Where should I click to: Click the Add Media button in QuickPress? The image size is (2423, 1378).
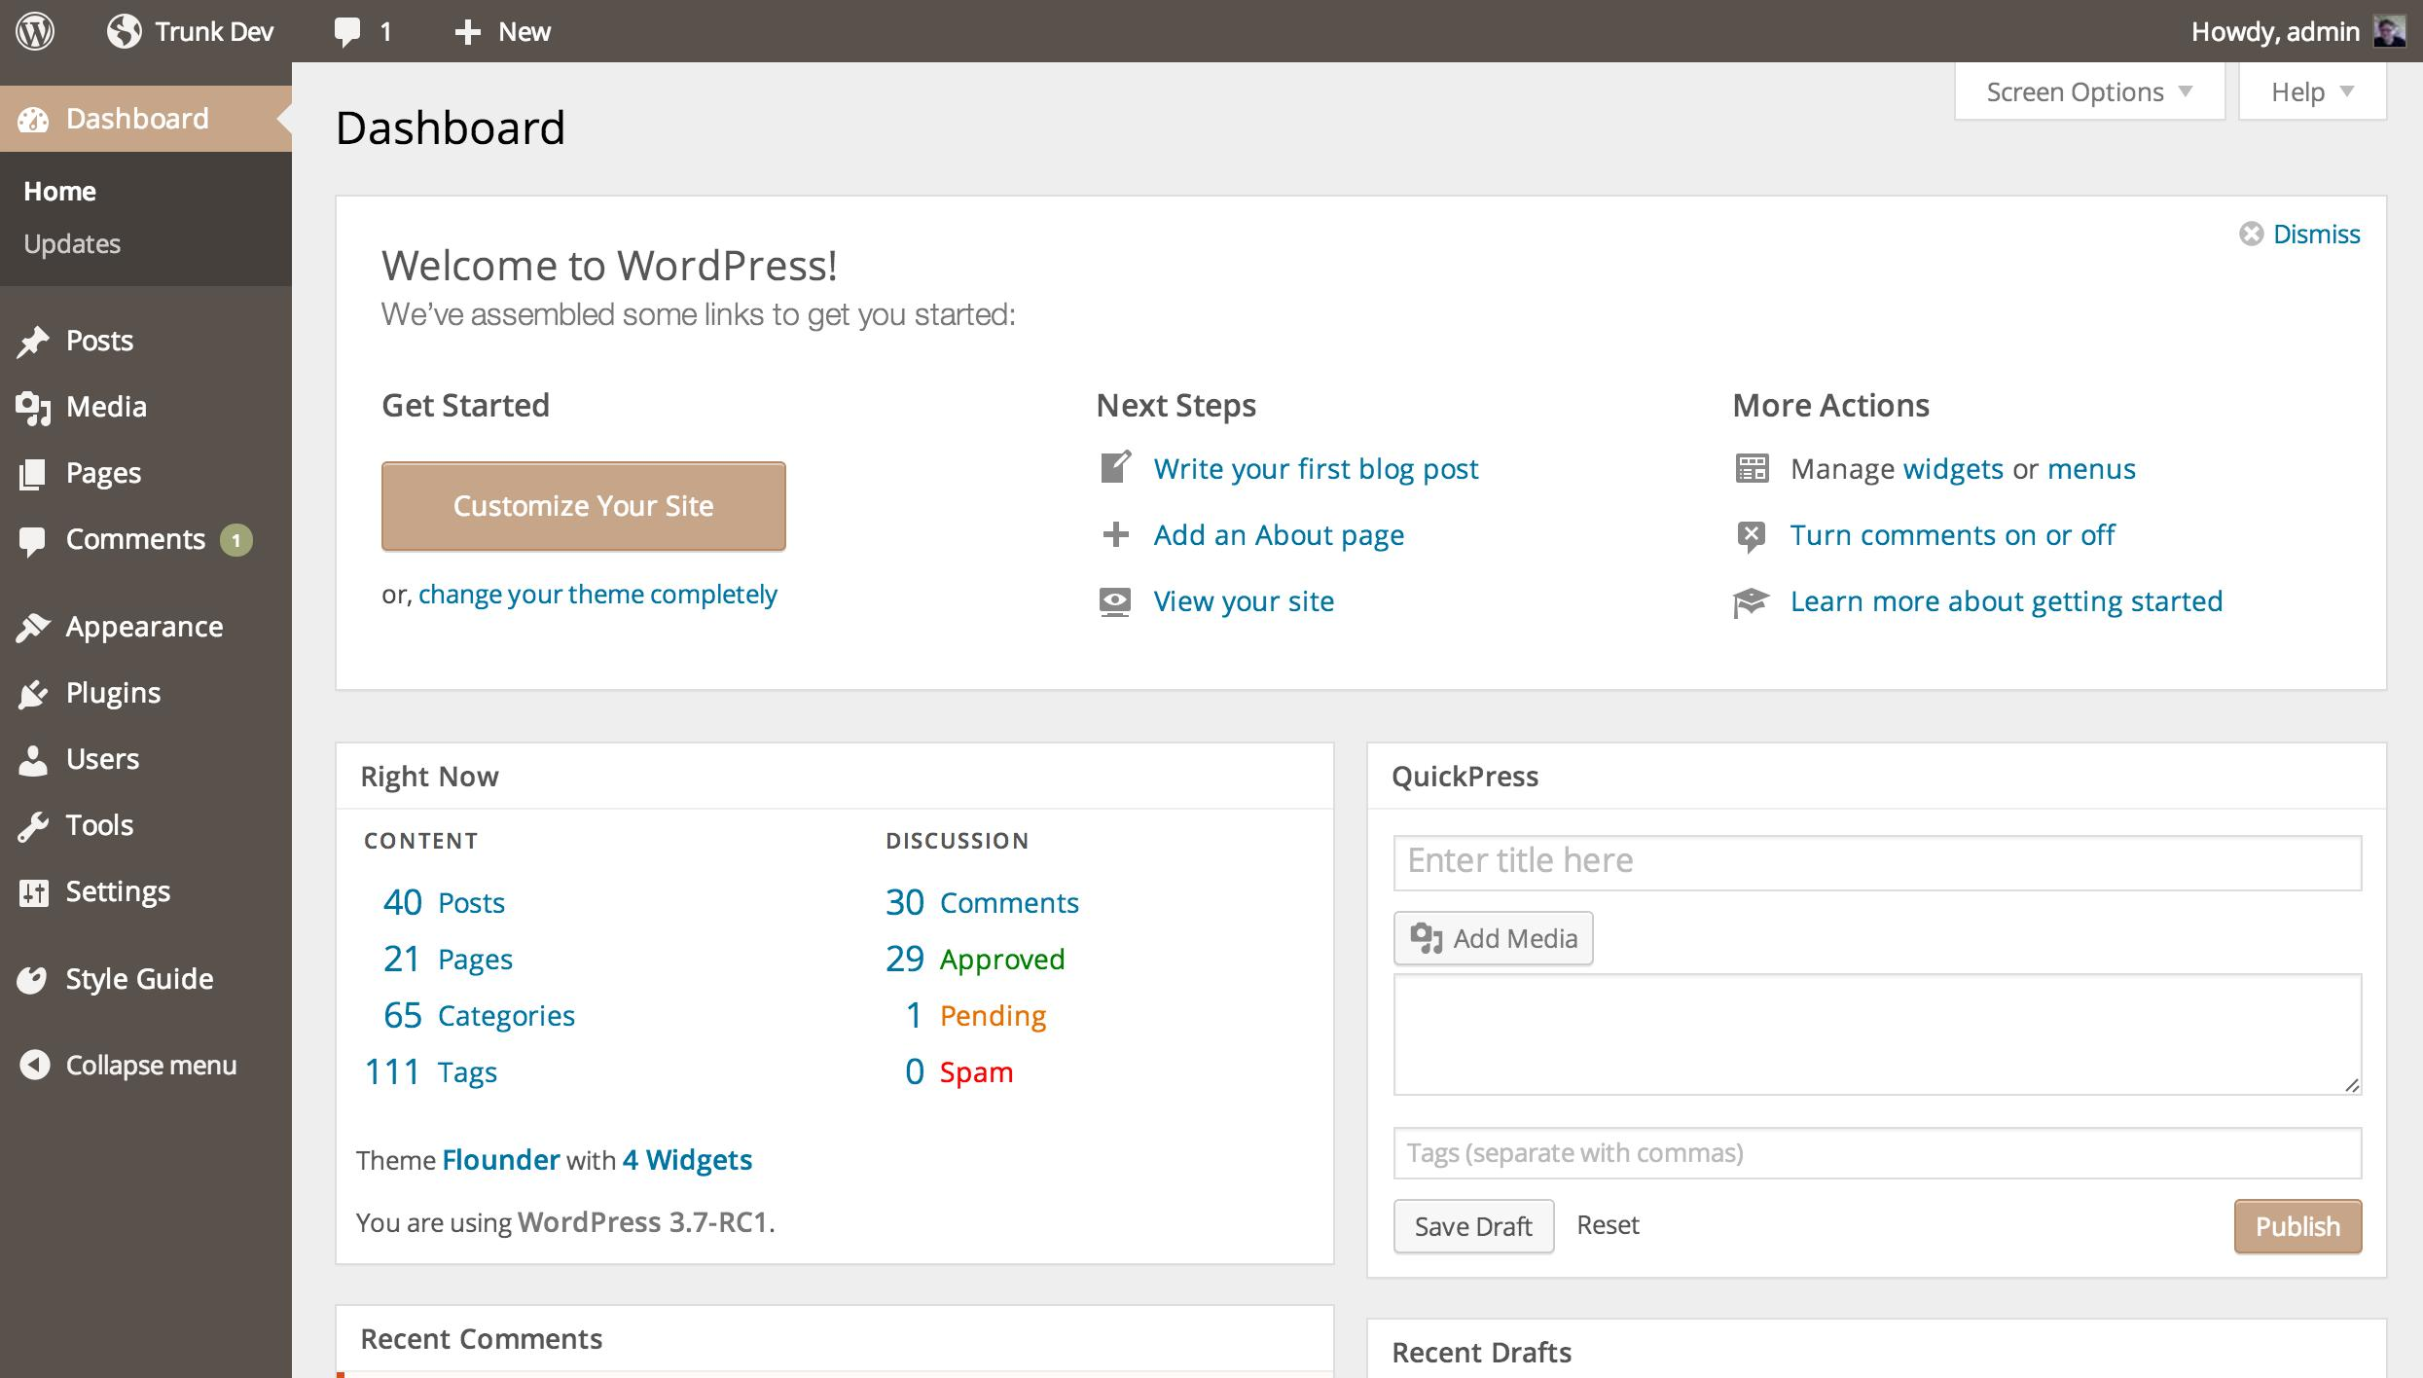[1493, 938]
